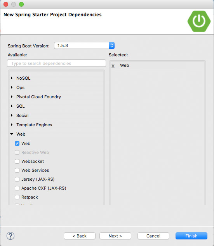Screen dimensions: 214x246
Task: Focus the search dependencies field
Action: click(56, 63)
